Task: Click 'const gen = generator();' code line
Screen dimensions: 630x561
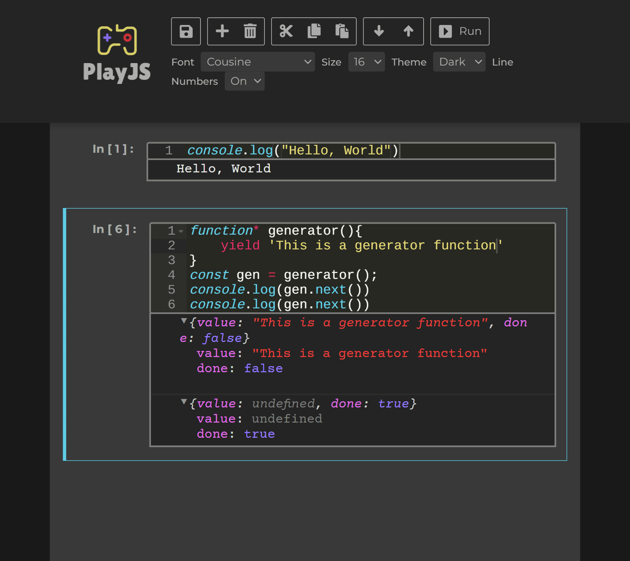Action: coord(283,275)
